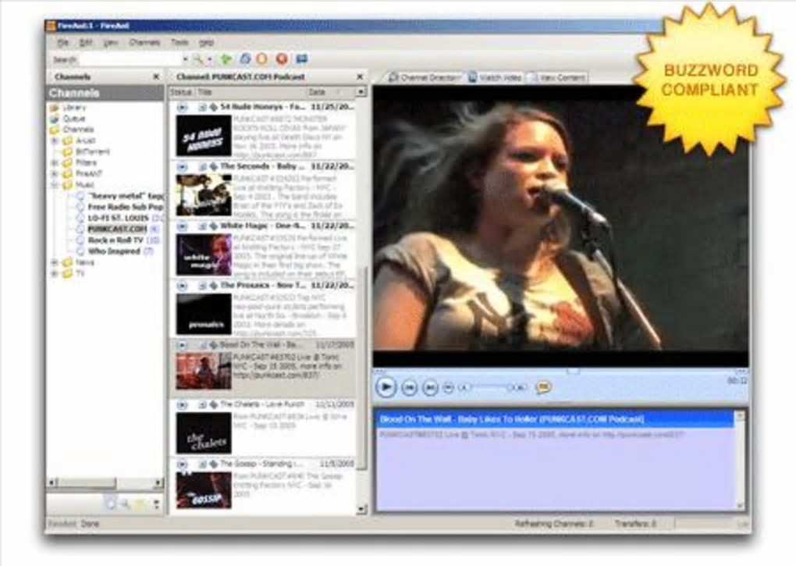Image resolution: width=796 pixels, height=566 pixels.
Task: Expand the Arcast folder in tree
Action: pos(55,141)
